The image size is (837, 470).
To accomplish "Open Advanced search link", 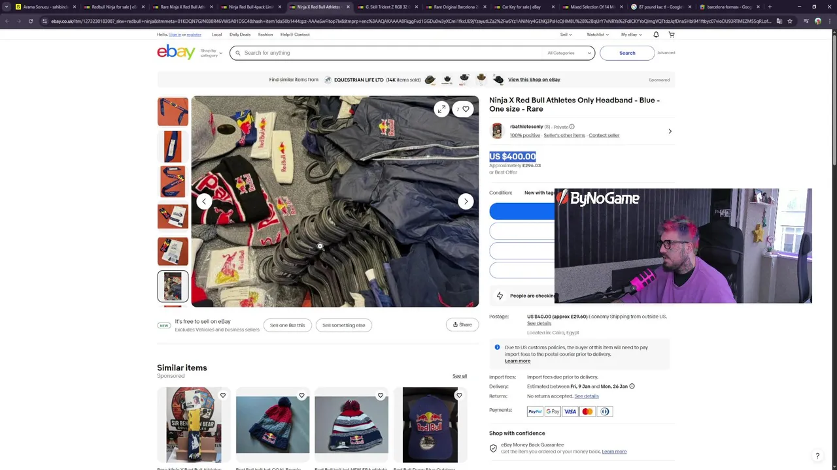I will 666,53.
